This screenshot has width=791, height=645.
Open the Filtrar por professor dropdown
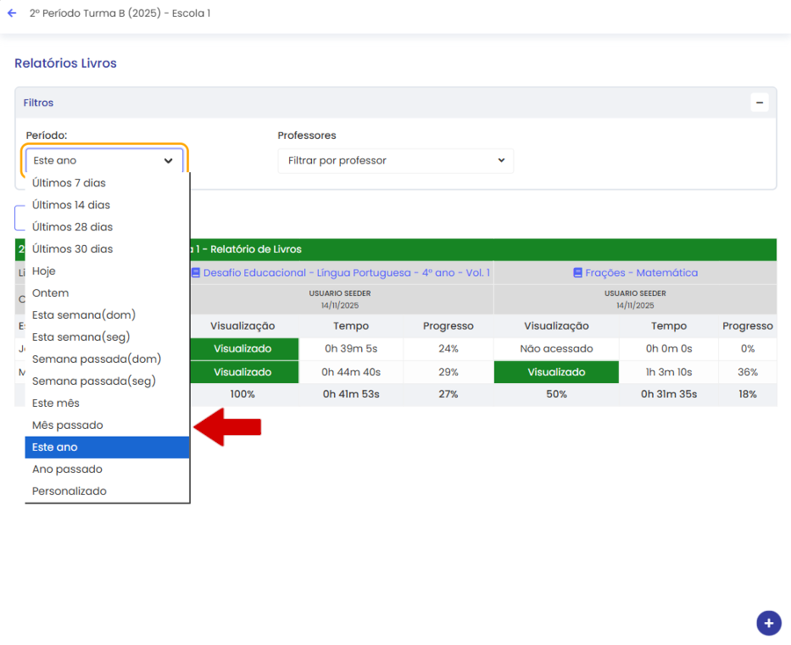click(395, 161)
